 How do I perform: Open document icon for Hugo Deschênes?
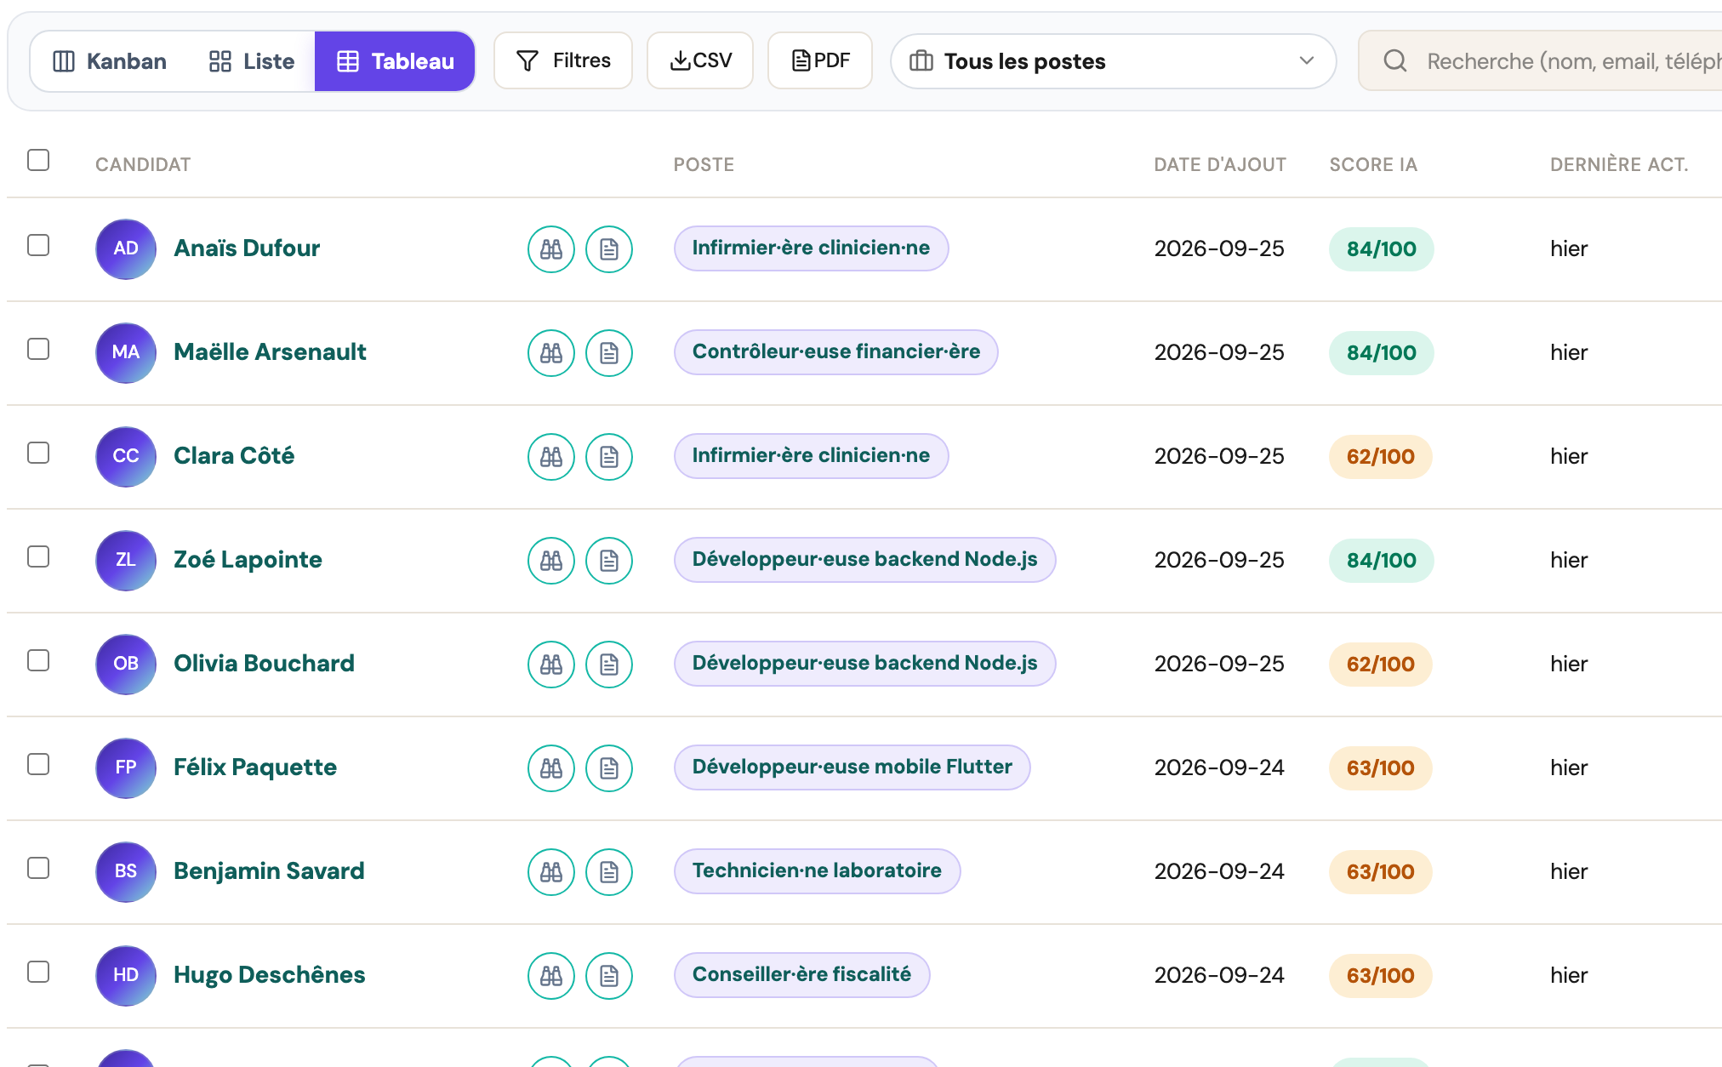coord(609,976)
